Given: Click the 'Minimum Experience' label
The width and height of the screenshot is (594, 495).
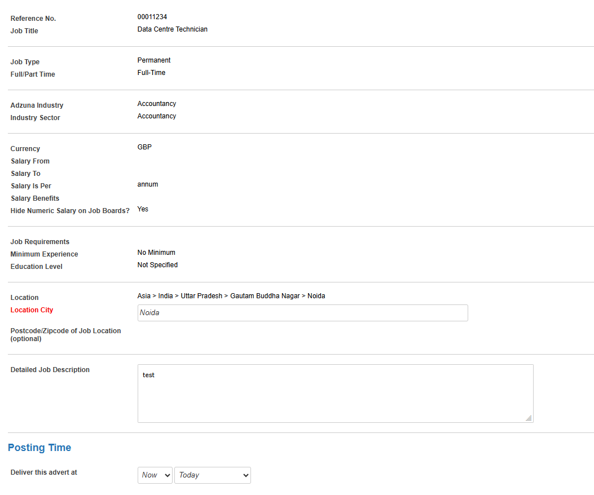Looking at the screenshot, I should click(44, 254).
